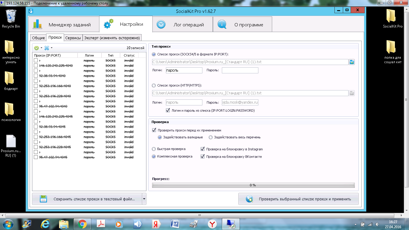Select the Proxium.ru text file on desktop
Viewport: 409px width, 230px height.
(x=11, y=146)
